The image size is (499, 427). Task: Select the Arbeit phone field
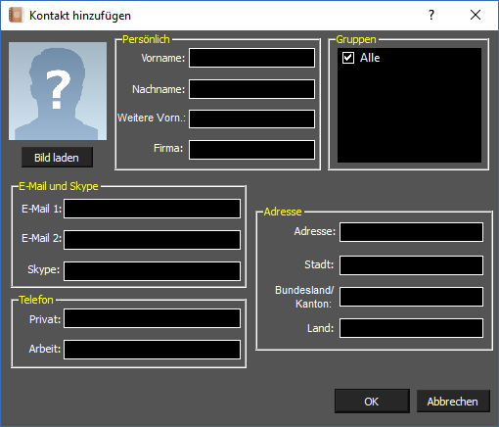point(152,350)
